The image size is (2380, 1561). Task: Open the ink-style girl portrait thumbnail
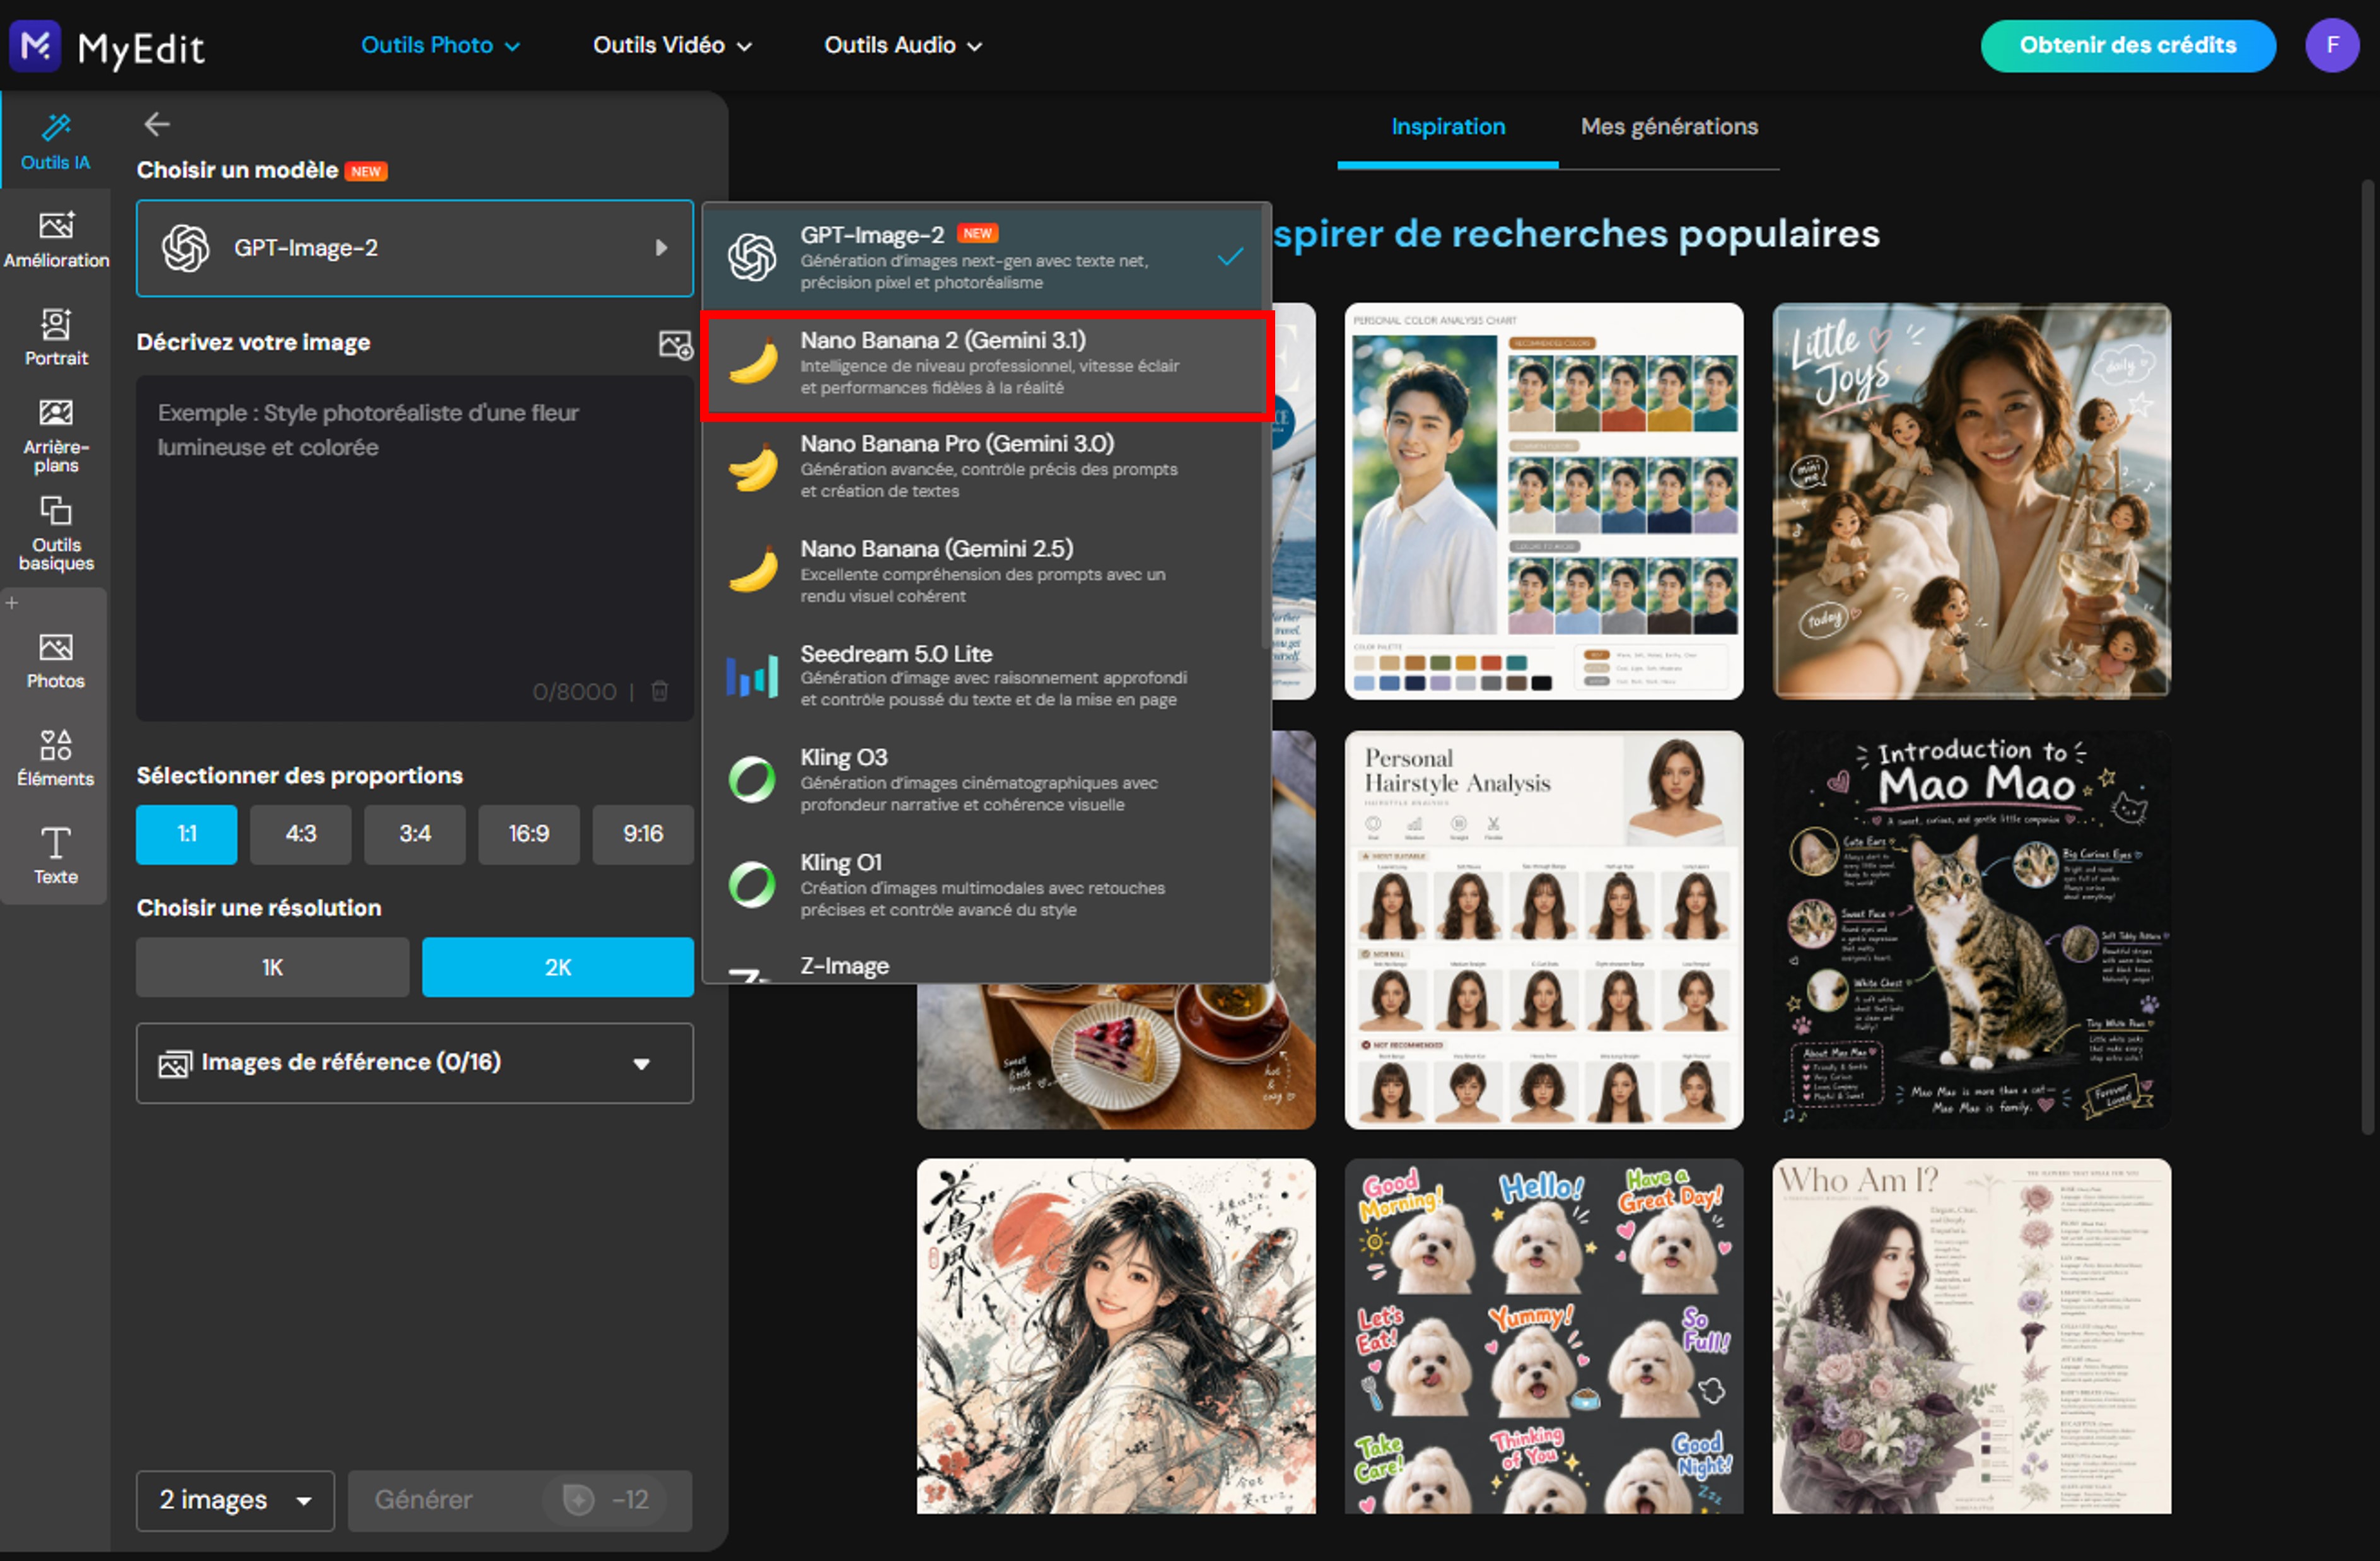(1116, 1336)
